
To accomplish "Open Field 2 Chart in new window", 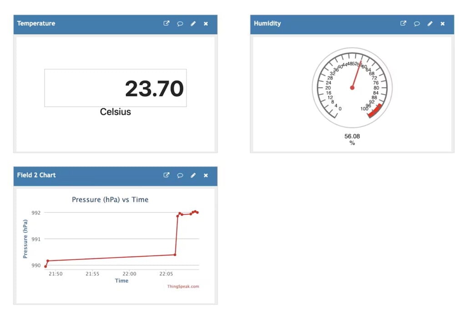I will tap(167, 175).
